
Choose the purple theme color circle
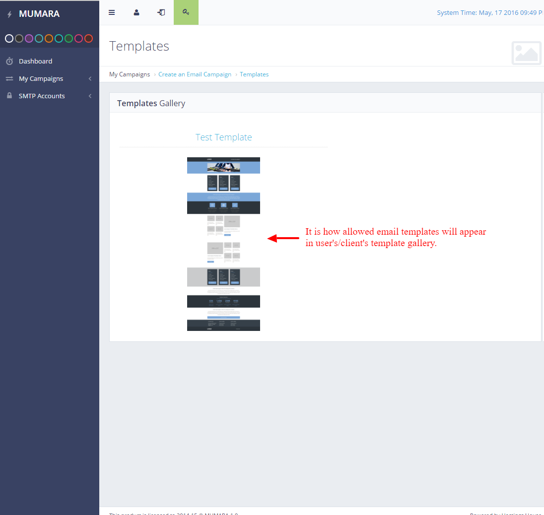tap(29, 38)
